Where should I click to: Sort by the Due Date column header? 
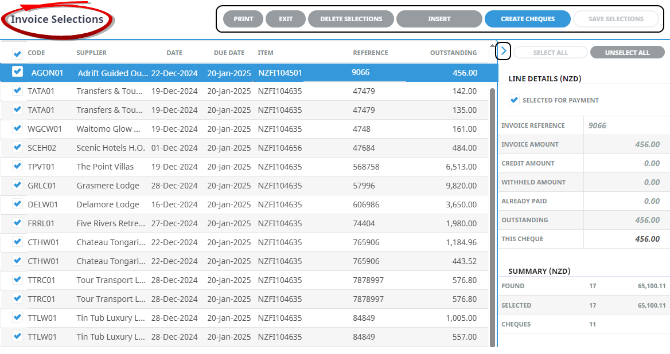pos(229,53)
